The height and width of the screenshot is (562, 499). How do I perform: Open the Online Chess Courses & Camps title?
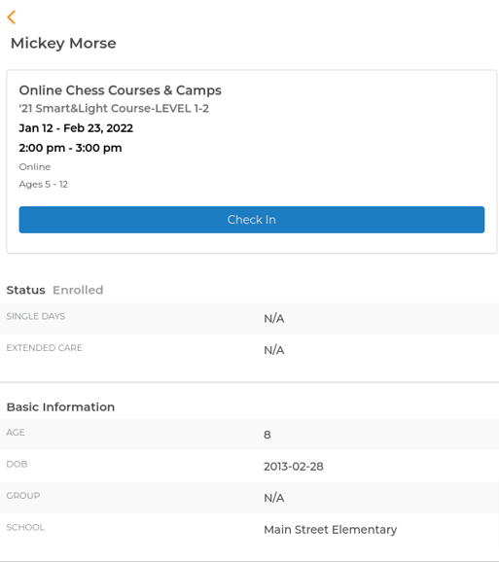coord(120,90)
